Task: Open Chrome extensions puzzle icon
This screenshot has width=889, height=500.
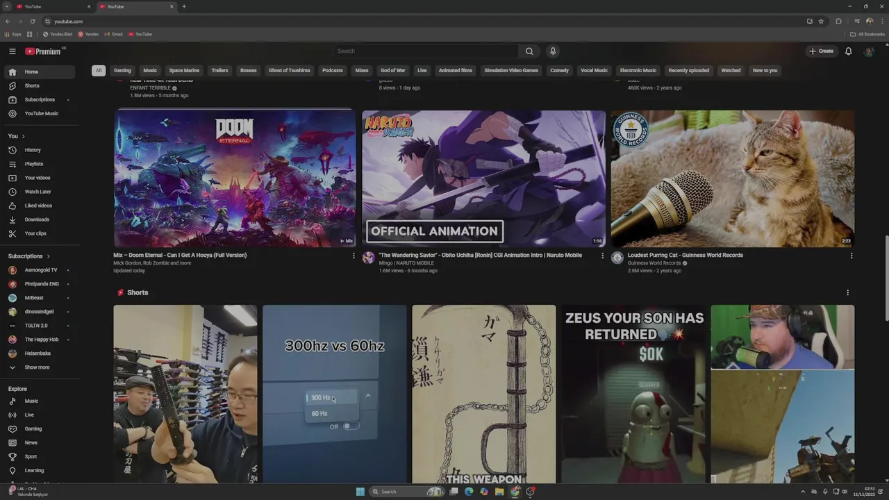Action: coord(838,22)
